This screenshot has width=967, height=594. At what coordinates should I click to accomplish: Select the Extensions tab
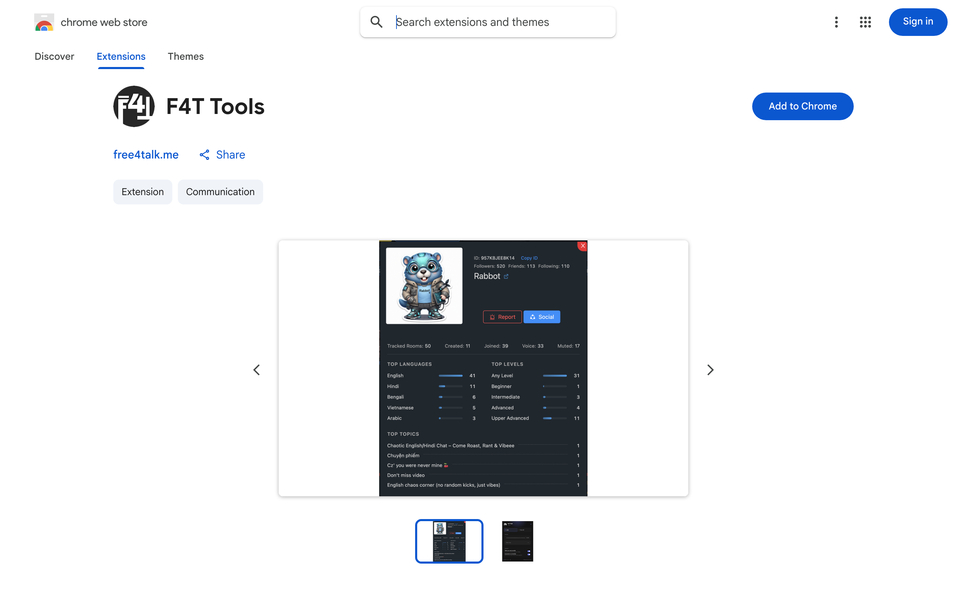(x=121, y=57)
